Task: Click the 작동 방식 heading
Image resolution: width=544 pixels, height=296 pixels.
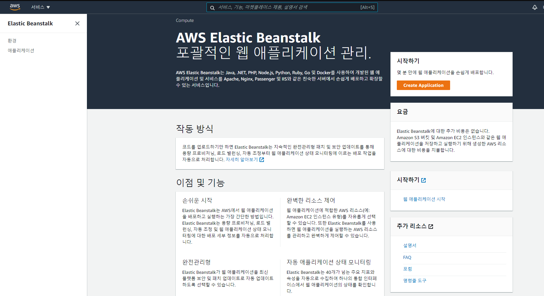Action: pyautogui.click(x=194, y=129)
